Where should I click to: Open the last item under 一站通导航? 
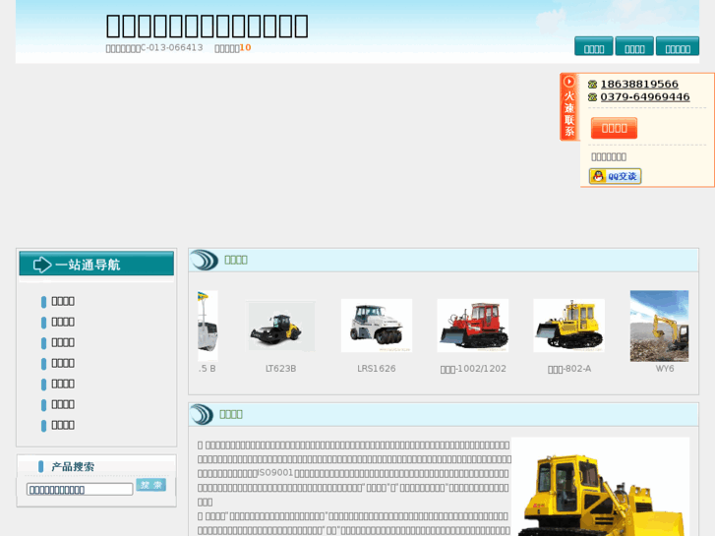tap(63, 425)
